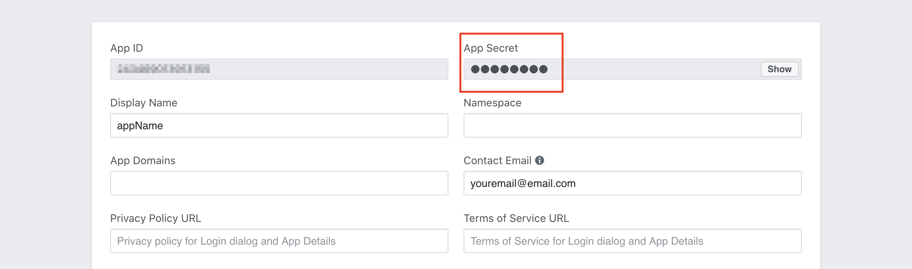Click the Contact Email input field
This screenshot has width=912, height=269.
(x=632, y=183)
